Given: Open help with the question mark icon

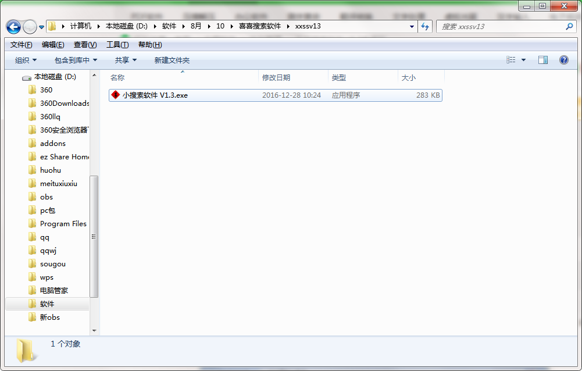Looking at the screenshot, I should pyautogui.click(x=563, y=60).
